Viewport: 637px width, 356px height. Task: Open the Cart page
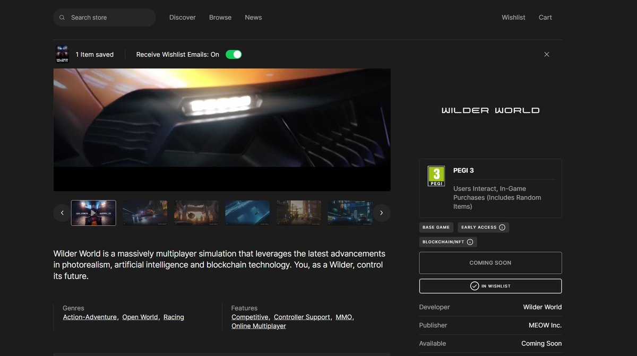(545, 18)
